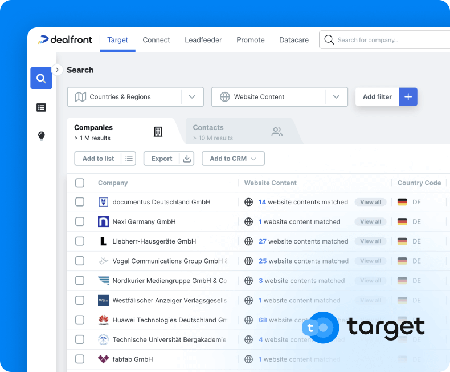Click German flag in documentus row
This screenshot has width=450, height=372.
(x=402, y=202)
